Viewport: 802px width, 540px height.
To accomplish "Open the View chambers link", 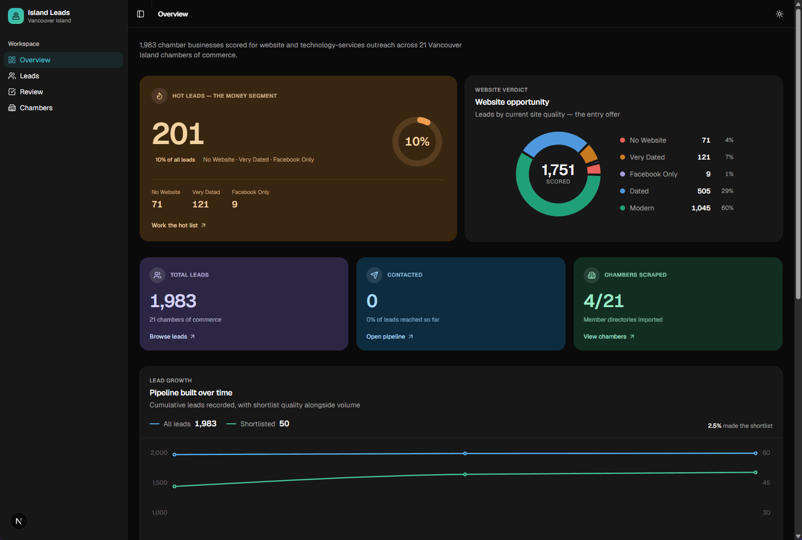I will [609, 337].
